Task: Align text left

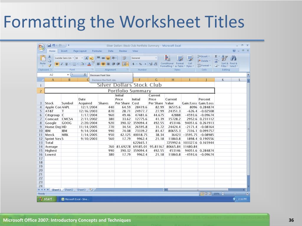Action: [x=99, y=64]
